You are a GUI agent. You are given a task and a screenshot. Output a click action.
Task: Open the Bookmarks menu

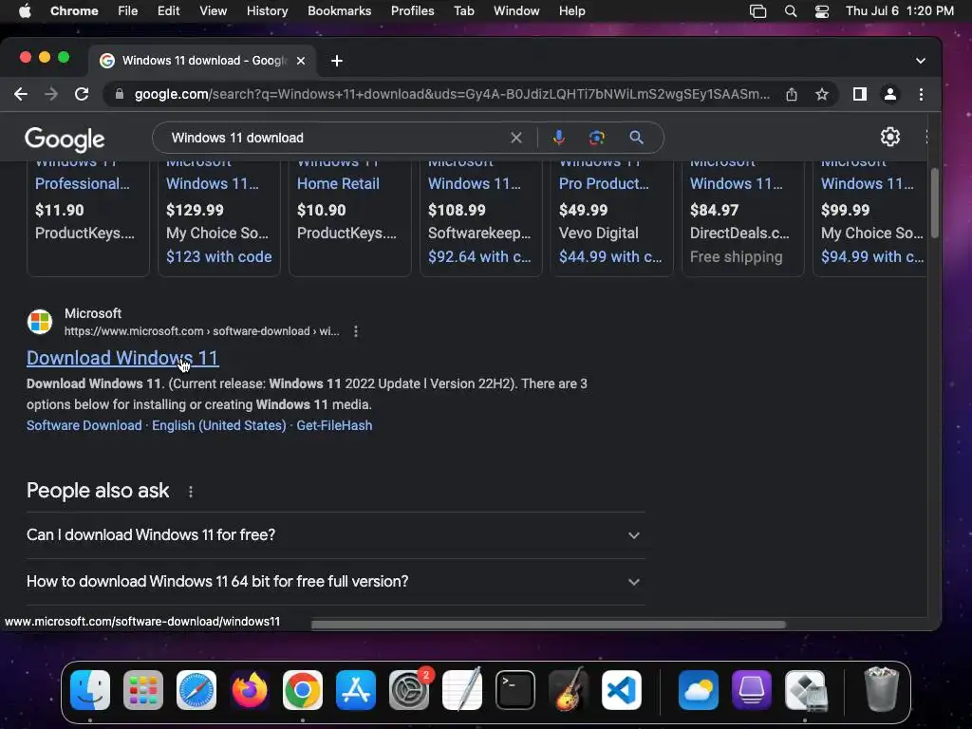pyautogui.click(x=339, y=11)
